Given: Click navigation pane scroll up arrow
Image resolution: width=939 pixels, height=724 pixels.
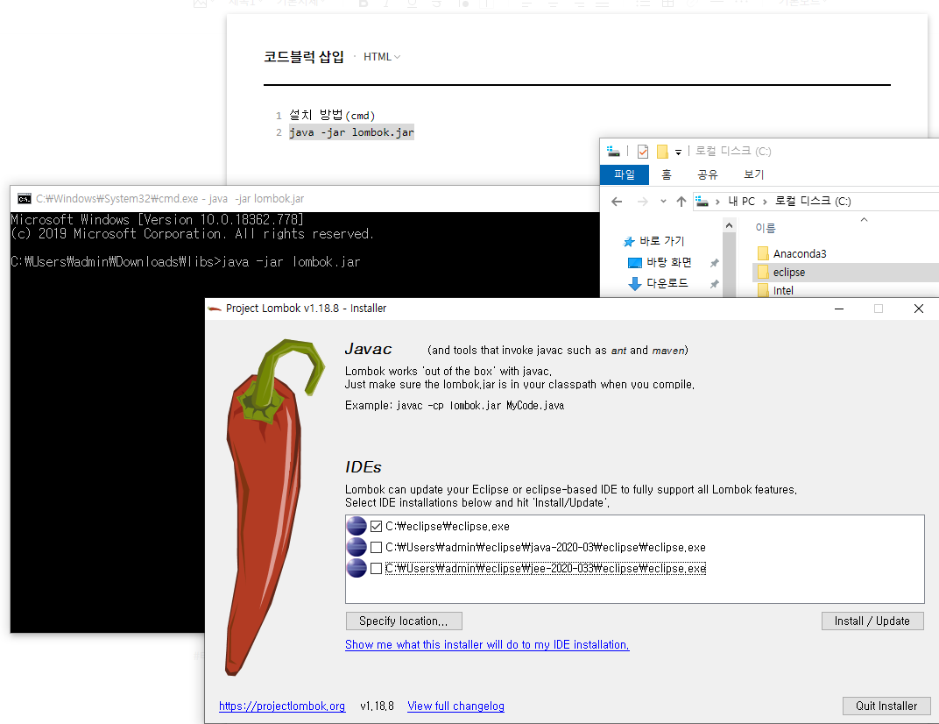Looking at the screenshot, I should (x=729, y=226).
